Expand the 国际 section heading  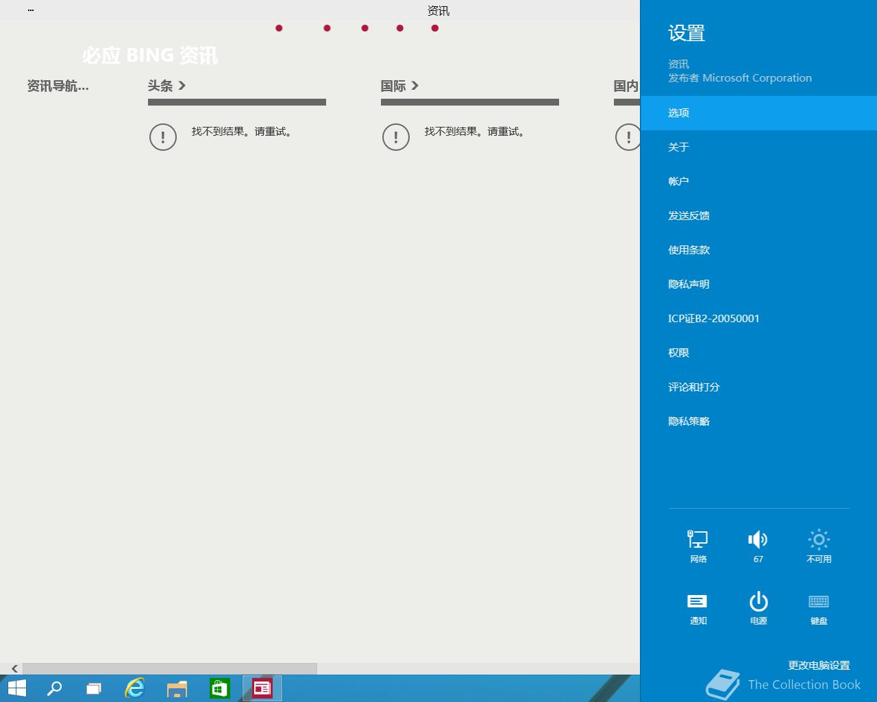(x=399, y=86)
